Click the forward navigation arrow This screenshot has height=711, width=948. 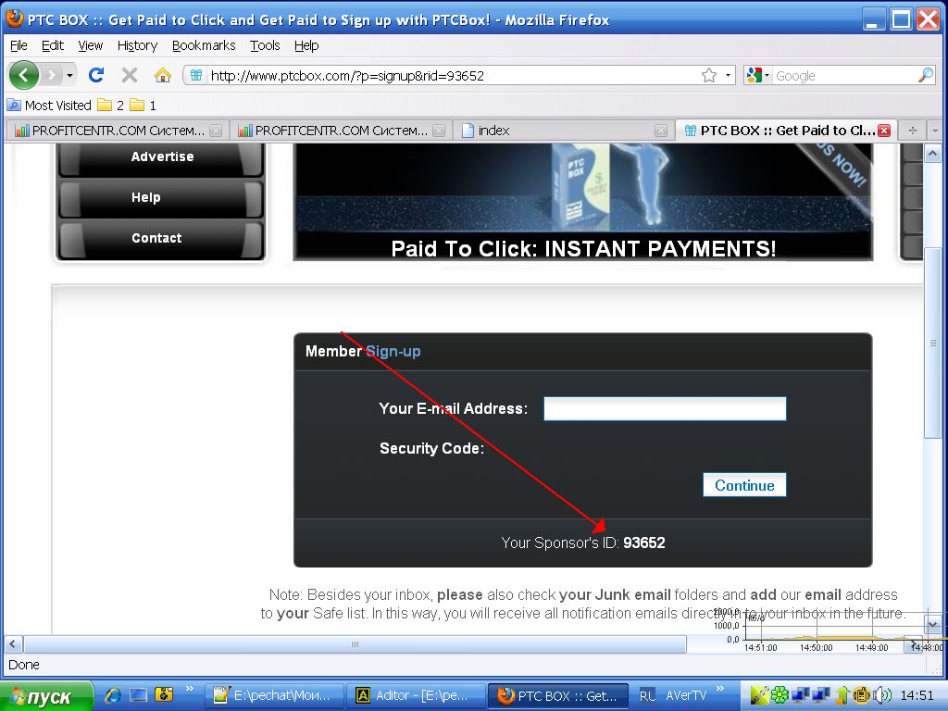click(x=52, y=75)
